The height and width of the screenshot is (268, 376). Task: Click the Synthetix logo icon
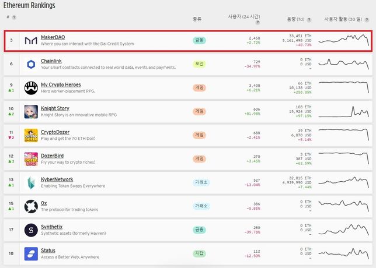(x=31, y=230)
